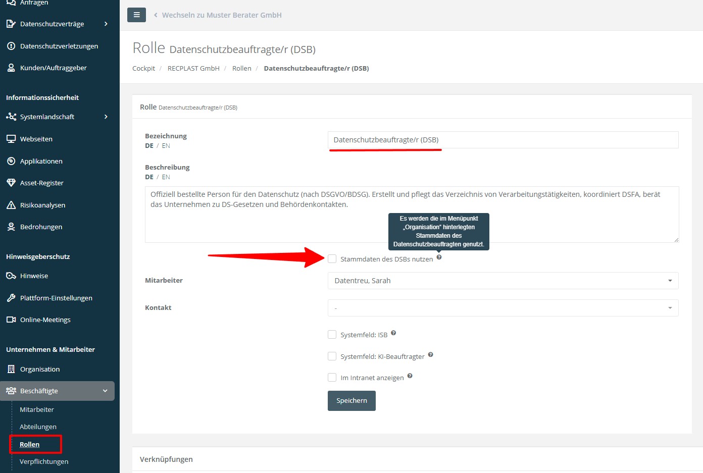The image size is (703, 473).
Task: Open the Mitarbeiter dropdown showing Datentreu, Sarah
Action: [503, 281]
